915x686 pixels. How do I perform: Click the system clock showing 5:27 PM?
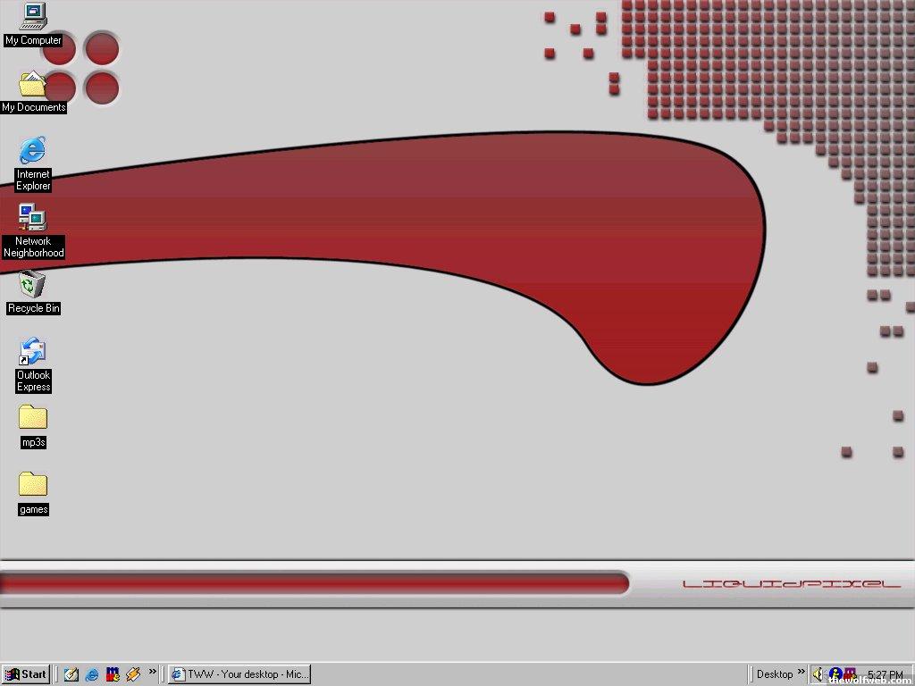click(x=885, y=674)
